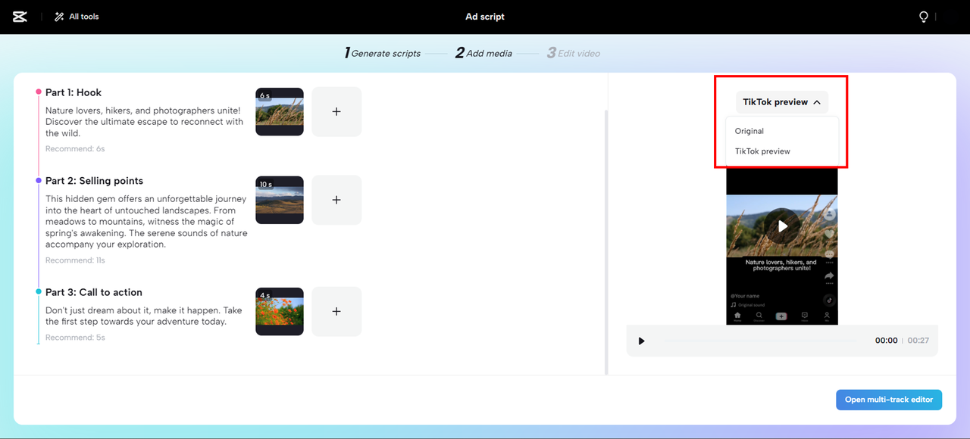
Task: Select the Discover icon in the TikTok preview
Action: click(x=759, y=316)
